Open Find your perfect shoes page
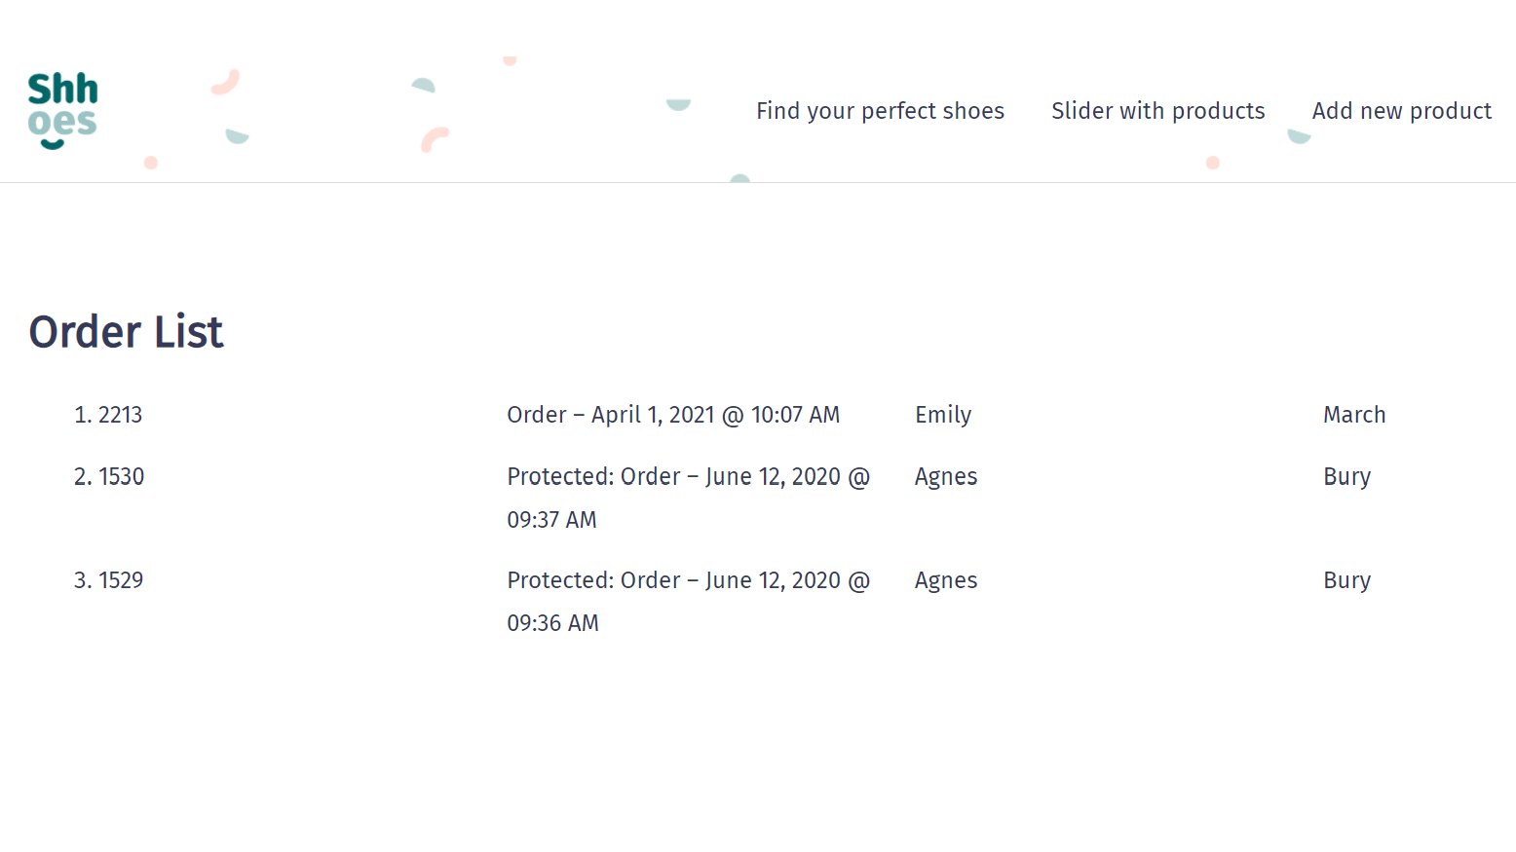The image size is (1516, 852). pyautogui.click(x=880, y=111)
